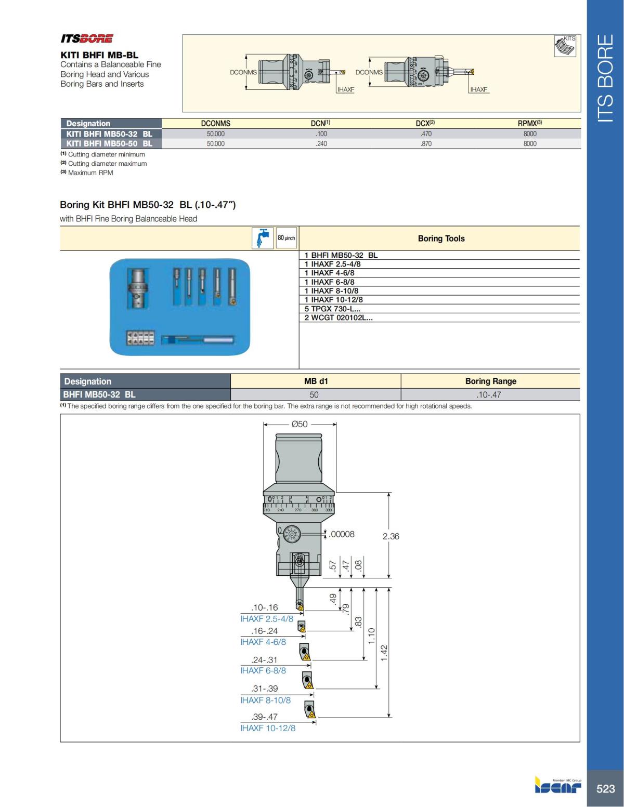
Task: Click the 1 IHAXF 2.5-4/8 list entry
Action: 332,264
